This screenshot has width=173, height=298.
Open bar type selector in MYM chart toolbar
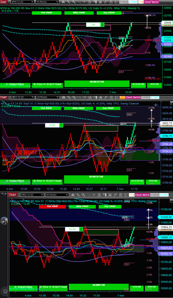coord(63,2)
